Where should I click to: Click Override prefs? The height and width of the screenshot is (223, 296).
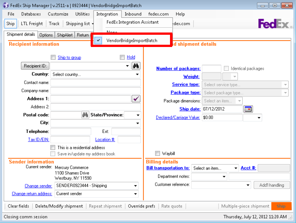pyautogui.click(x=141, y=206)
